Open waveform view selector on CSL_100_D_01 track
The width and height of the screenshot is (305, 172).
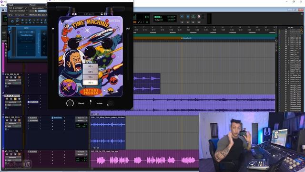click(13, 80)
